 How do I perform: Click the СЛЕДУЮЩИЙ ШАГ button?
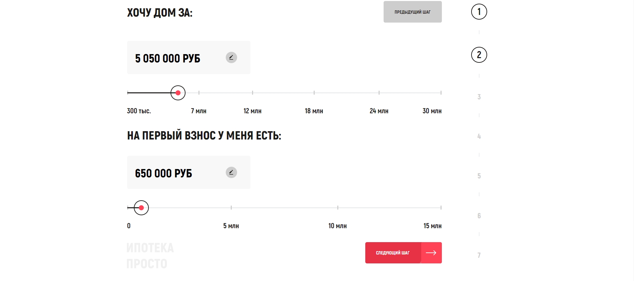click(404, 253)
